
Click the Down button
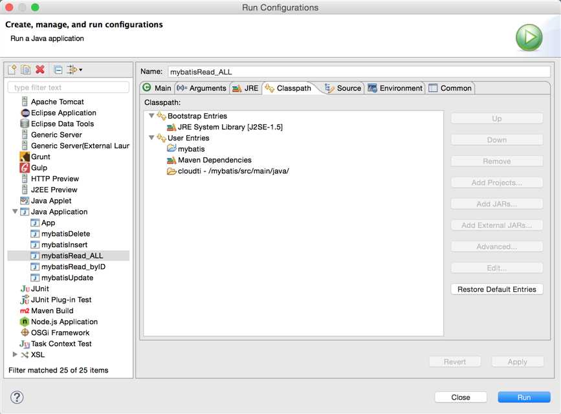pyautogui.click(x=496, y=140)
